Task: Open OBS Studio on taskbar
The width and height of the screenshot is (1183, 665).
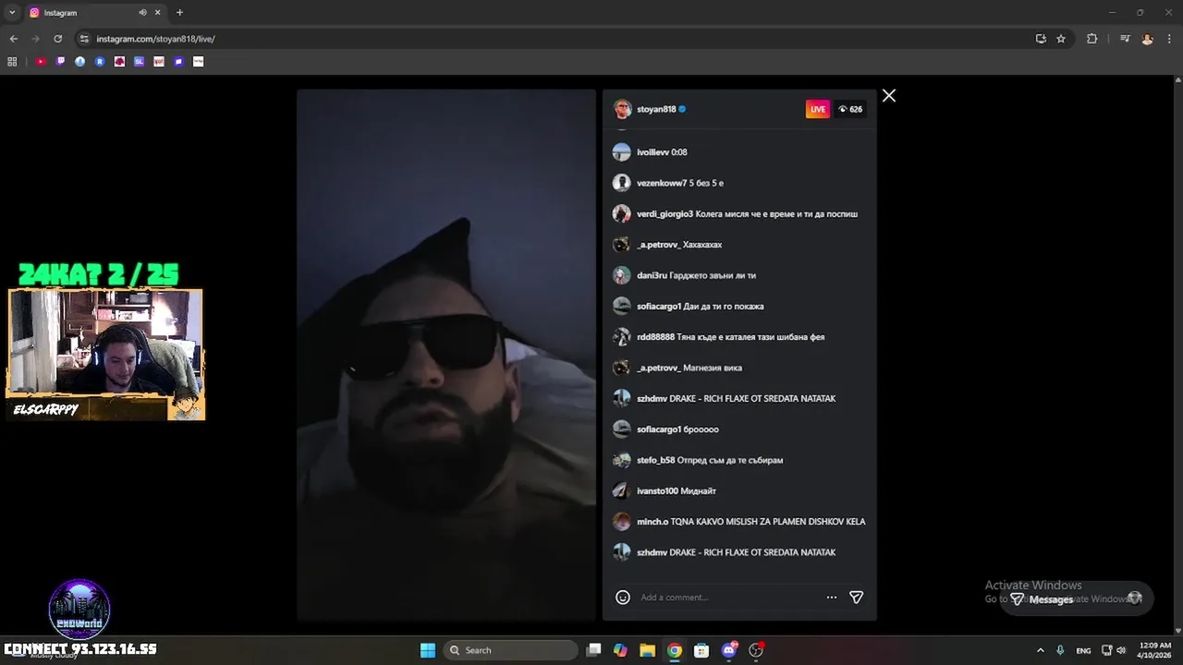Action: point(756,650)
